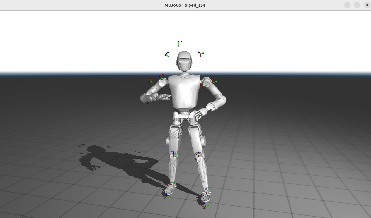The image size is (371, 218).
Task: Close the biped_s54 simulation window
Action: point(367,5)
